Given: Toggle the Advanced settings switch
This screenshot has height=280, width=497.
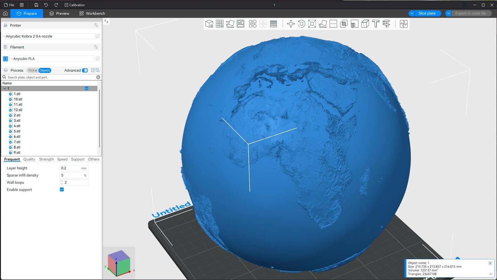Looking at the screenshot, I should (x=85, y=70).
